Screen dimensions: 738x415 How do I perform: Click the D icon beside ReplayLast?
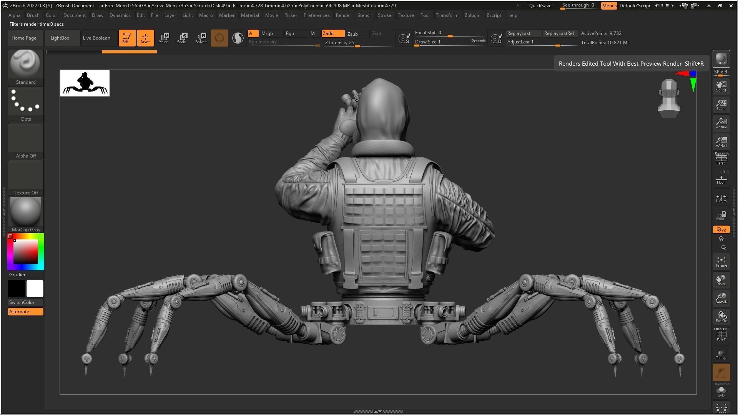tap(496, 38)
